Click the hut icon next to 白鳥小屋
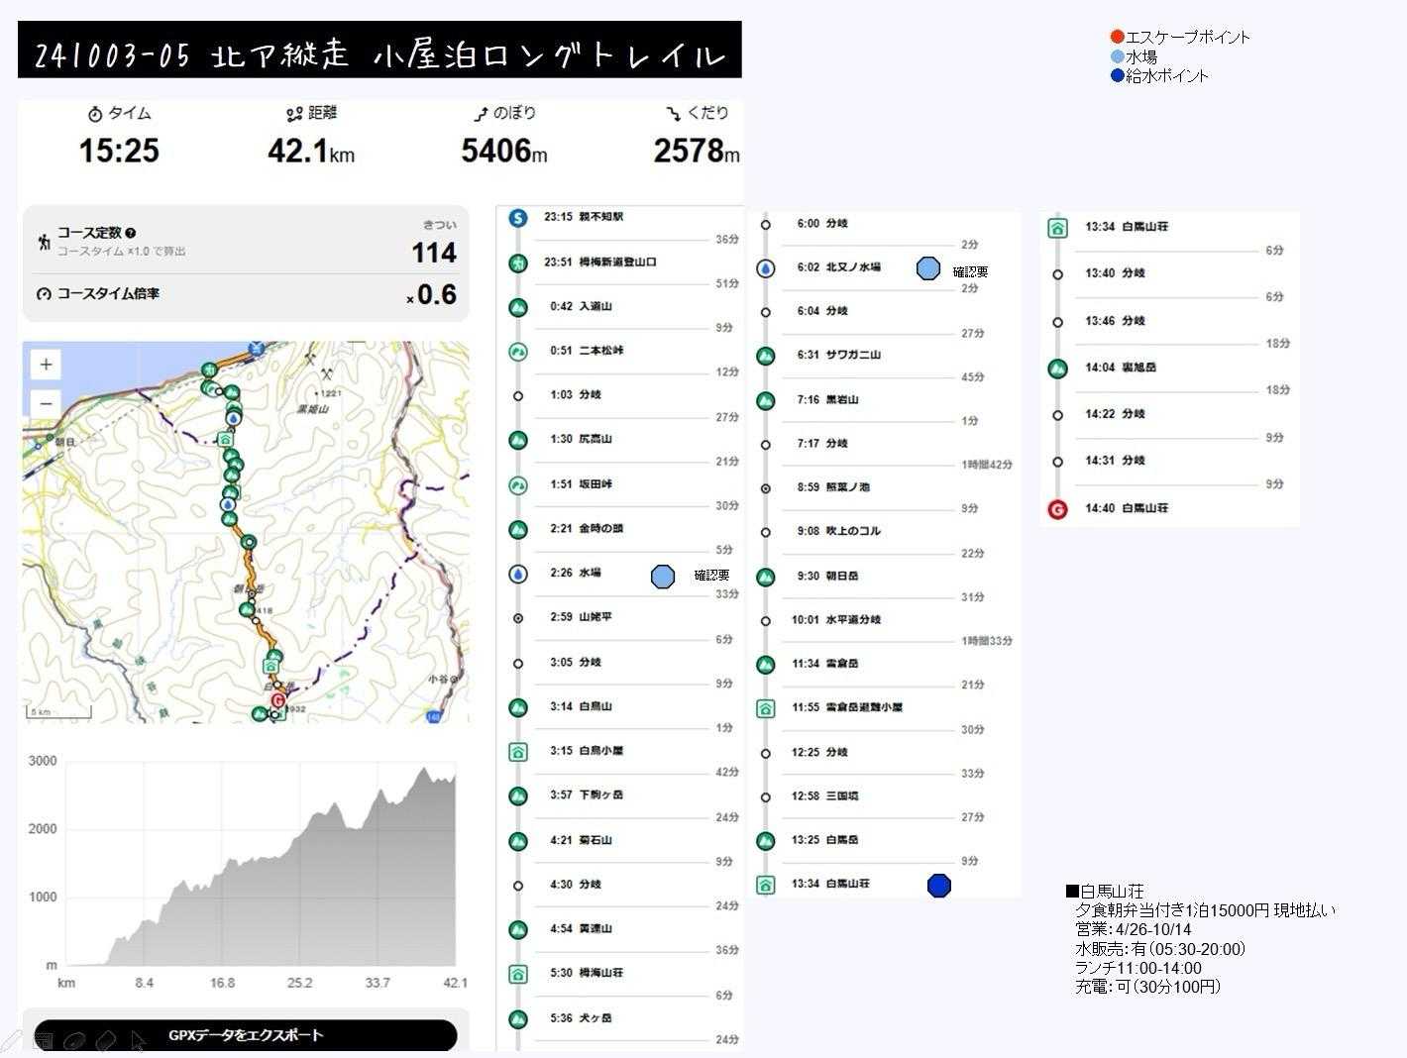1407x1058 pixels. click(517, 752)
